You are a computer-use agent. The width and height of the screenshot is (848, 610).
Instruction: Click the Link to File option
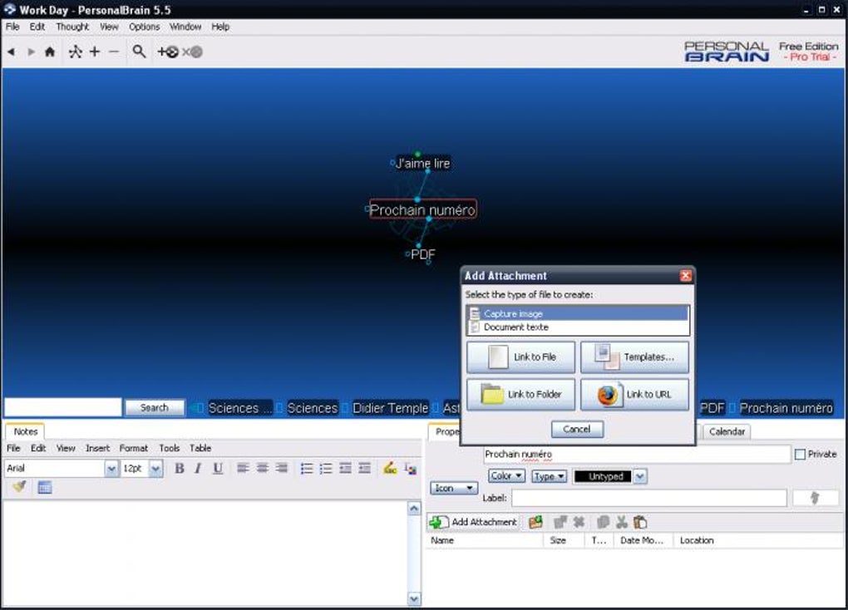(520, 357)
